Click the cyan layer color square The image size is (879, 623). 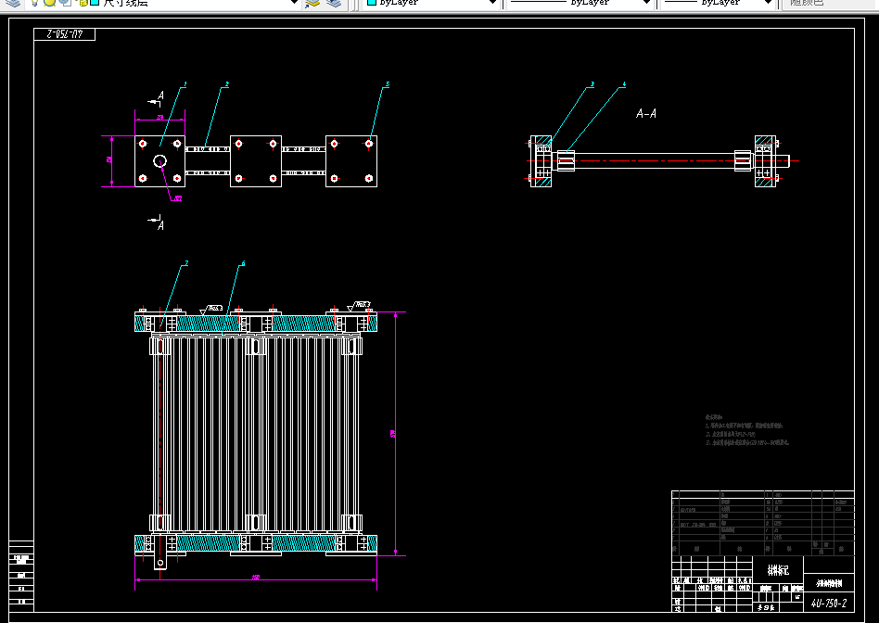click(x=95, y=2)
